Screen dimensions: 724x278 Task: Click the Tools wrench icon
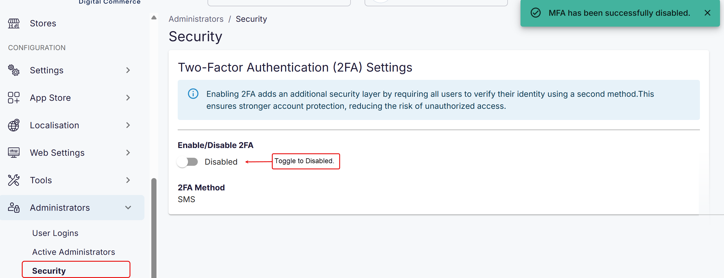13,180
